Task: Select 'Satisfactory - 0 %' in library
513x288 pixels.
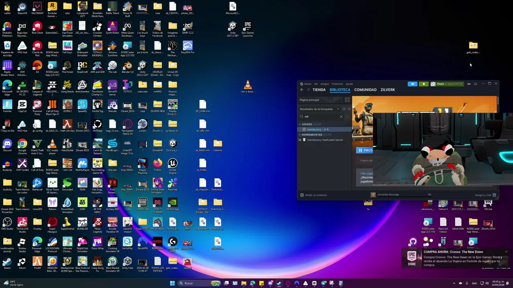Action: [324, 130]
